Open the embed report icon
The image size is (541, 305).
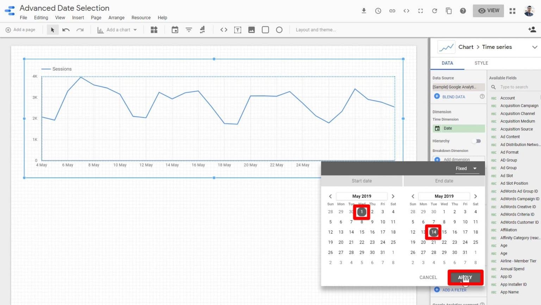(x=406, y=11)
